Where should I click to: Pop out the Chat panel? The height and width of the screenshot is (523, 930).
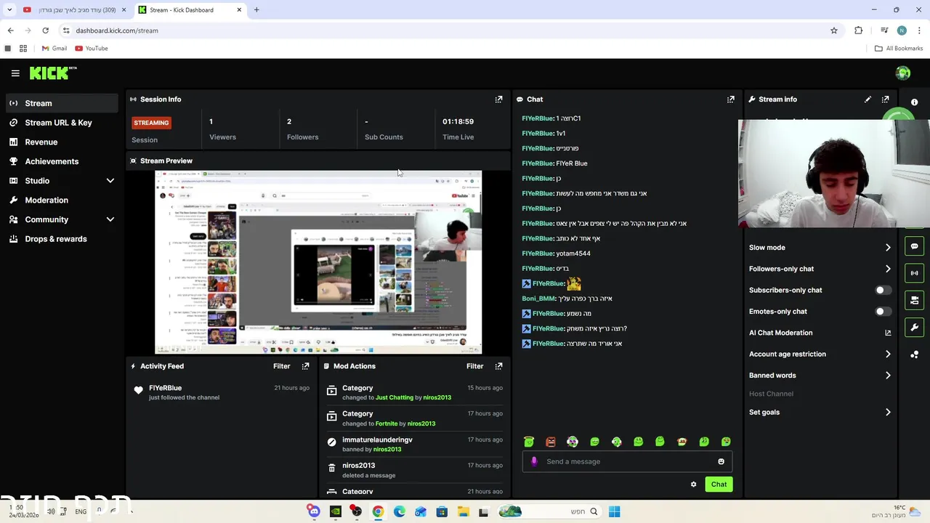coord(730,100)
